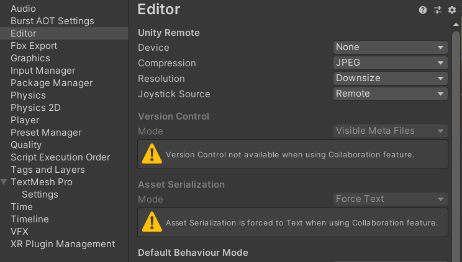
Task: Open Physics 2D settings
Action: 35,108
